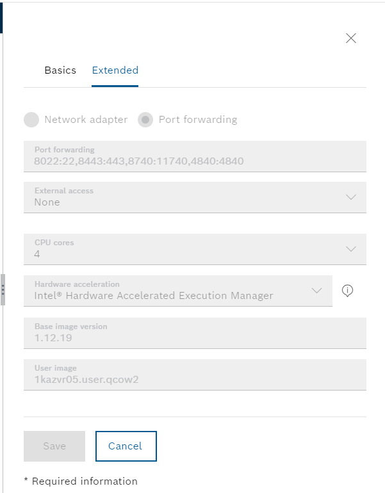Click the panel splitter handle dots
This screenshot has height=493, width=385.
pyautogui.click(x=3, y=289)
